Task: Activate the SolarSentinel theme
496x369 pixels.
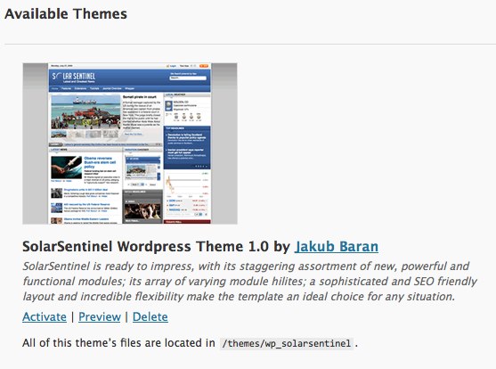Action: (45, 316)
